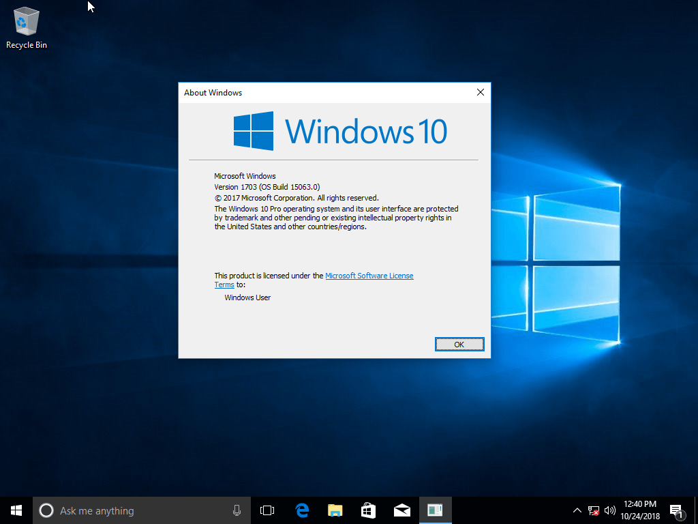698x524 pixels.
Task: Select the About Windows taskbar button
Action: (436, 510)
